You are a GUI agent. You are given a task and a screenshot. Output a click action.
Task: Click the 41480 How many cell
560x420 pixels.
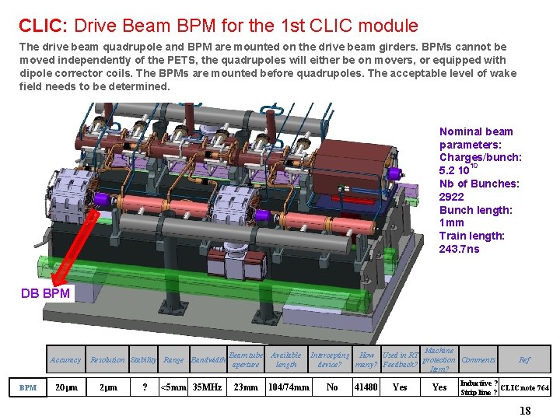[x=366, y=387]
